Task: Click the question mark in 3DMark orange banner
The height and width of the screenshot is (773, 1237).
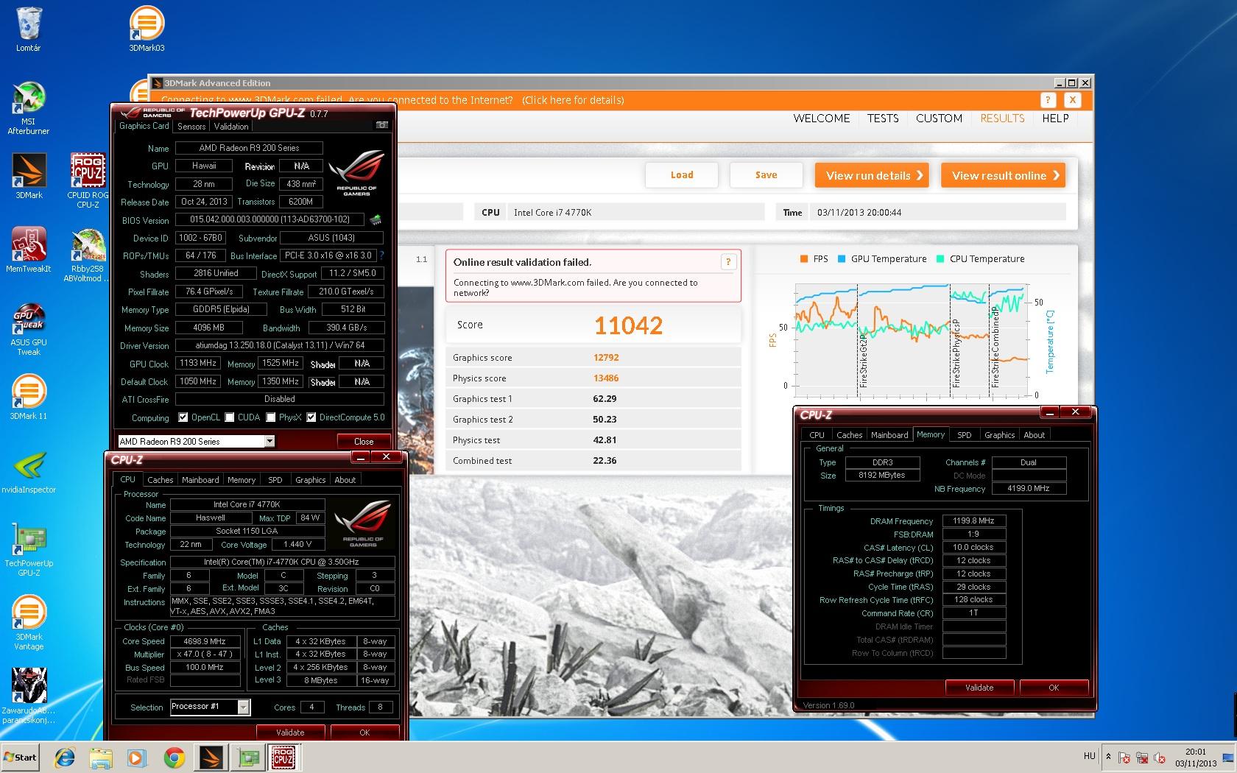Action: pos(1048,100)
